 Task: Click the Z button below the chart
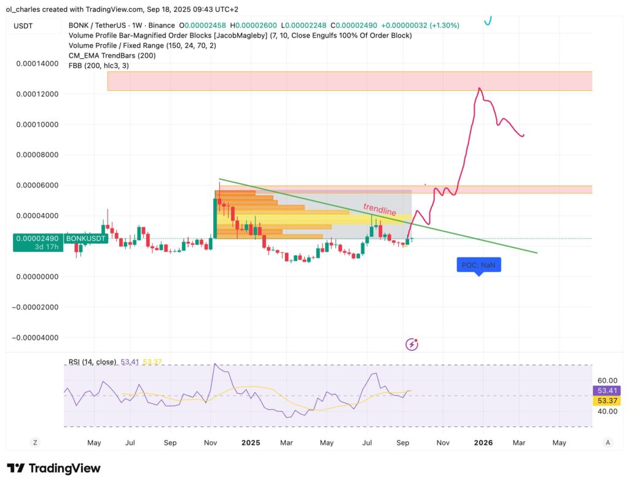click(x=35, y=442)
